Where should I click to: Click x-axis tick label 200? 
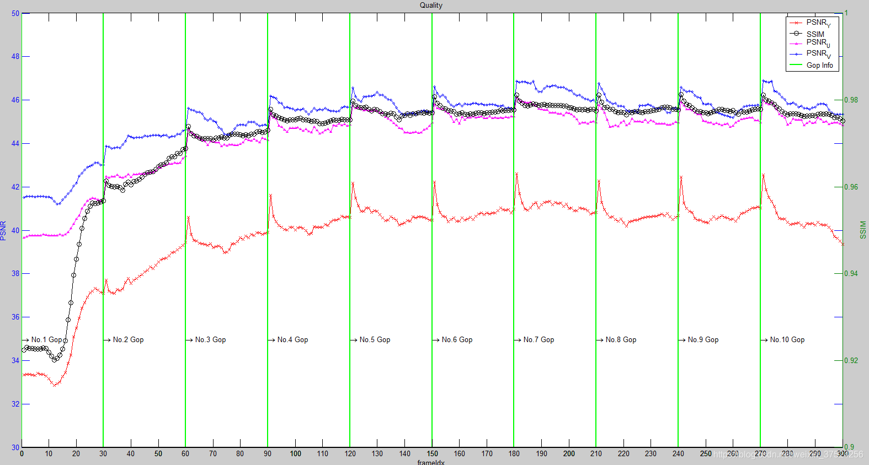pyautogui.click(x=569, y=453)
